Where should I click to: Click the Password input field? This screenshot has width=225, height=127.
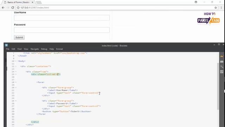pyautogui.click(x=62, y=30)
